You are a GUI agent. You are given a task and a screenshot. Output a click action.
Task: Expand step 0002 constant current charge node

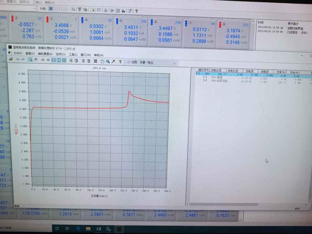205,80
